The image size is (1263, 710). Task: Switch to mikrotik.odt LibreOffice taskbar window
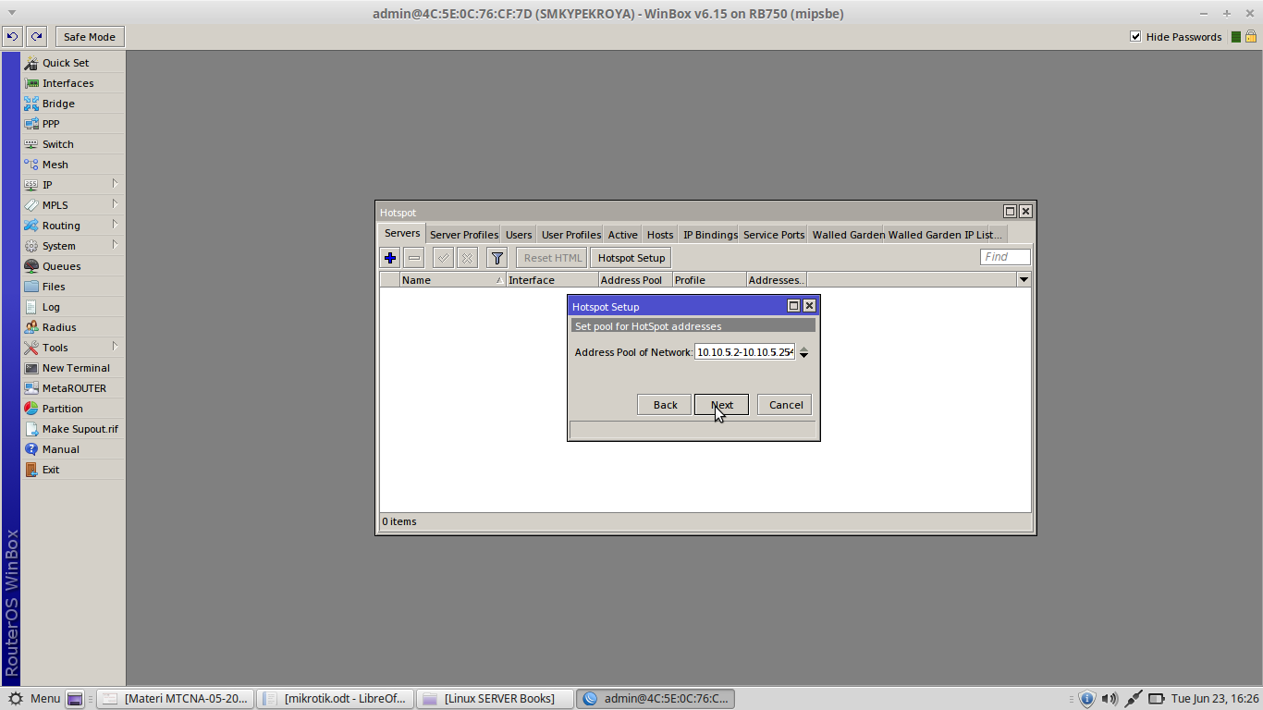[x=335, y=699]
